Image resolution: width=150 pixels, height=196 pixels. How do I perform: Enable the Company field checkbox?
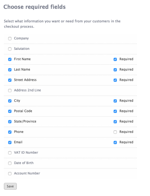[x=10, y=38]
